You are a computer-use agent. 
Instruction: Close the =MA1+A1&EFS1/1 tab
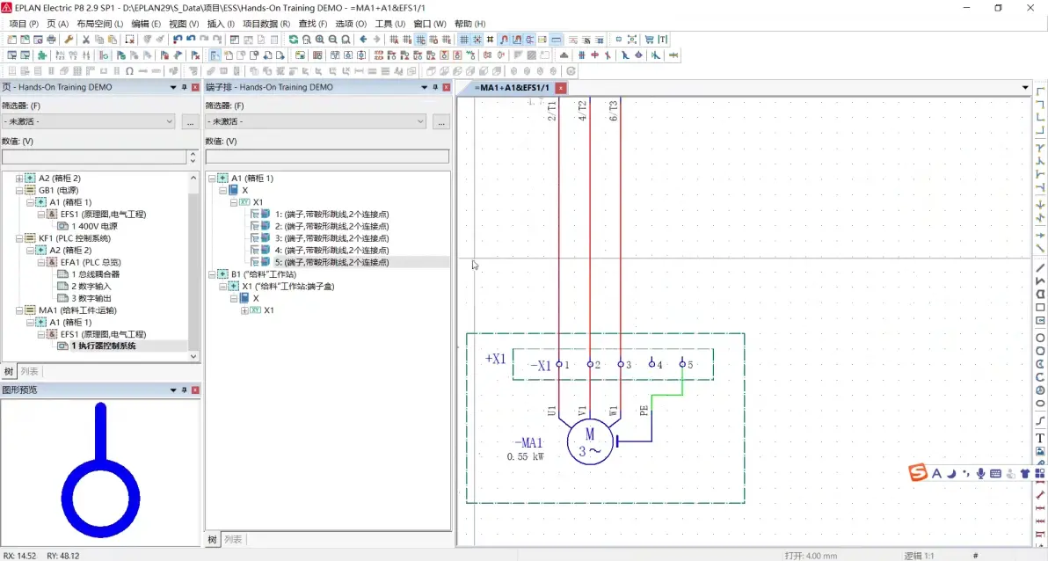561,88
